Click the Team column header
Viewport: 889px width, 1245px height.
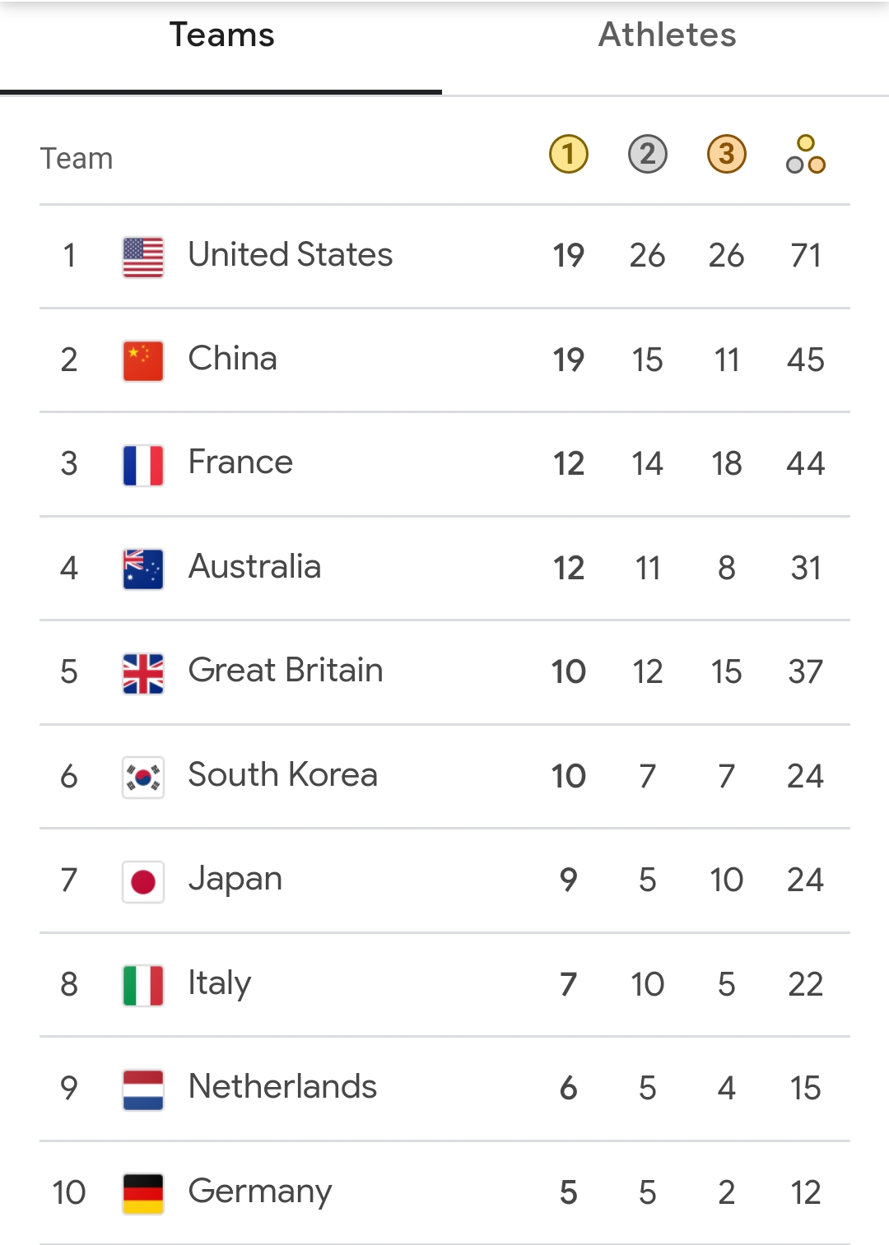click(77, 158)
